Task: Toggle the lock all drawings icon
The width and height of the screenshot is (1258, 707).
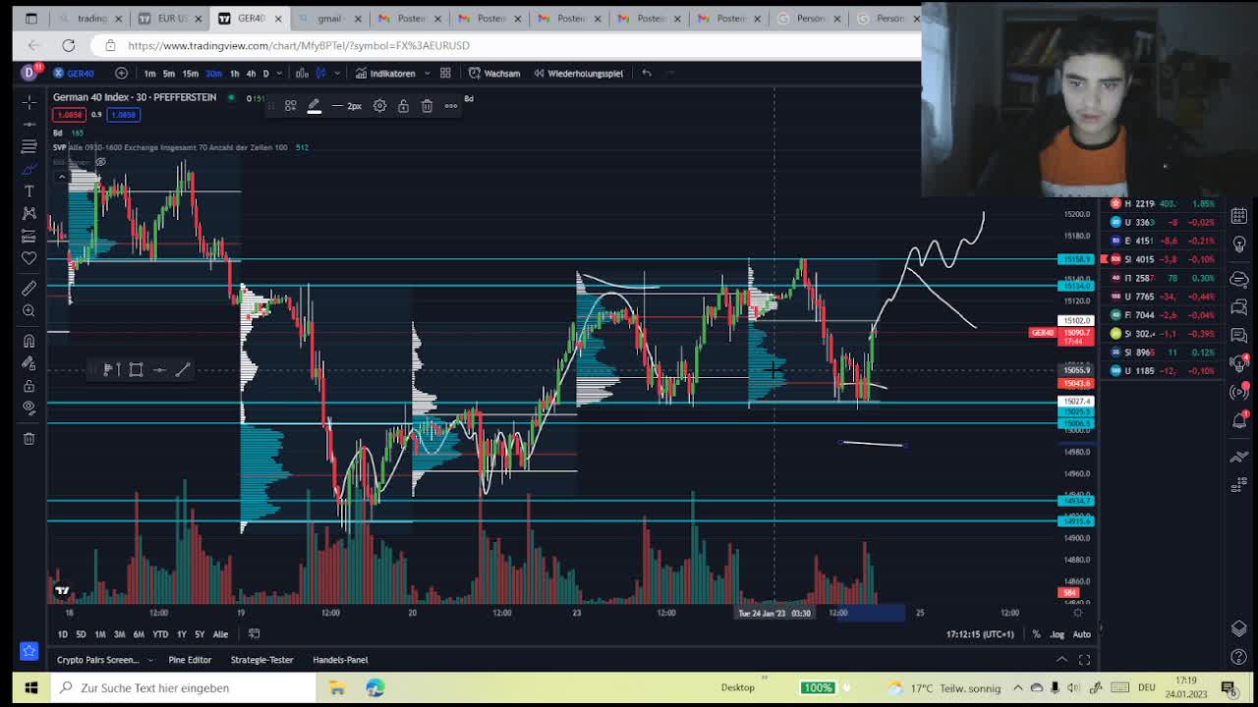Action: [29, 386]
